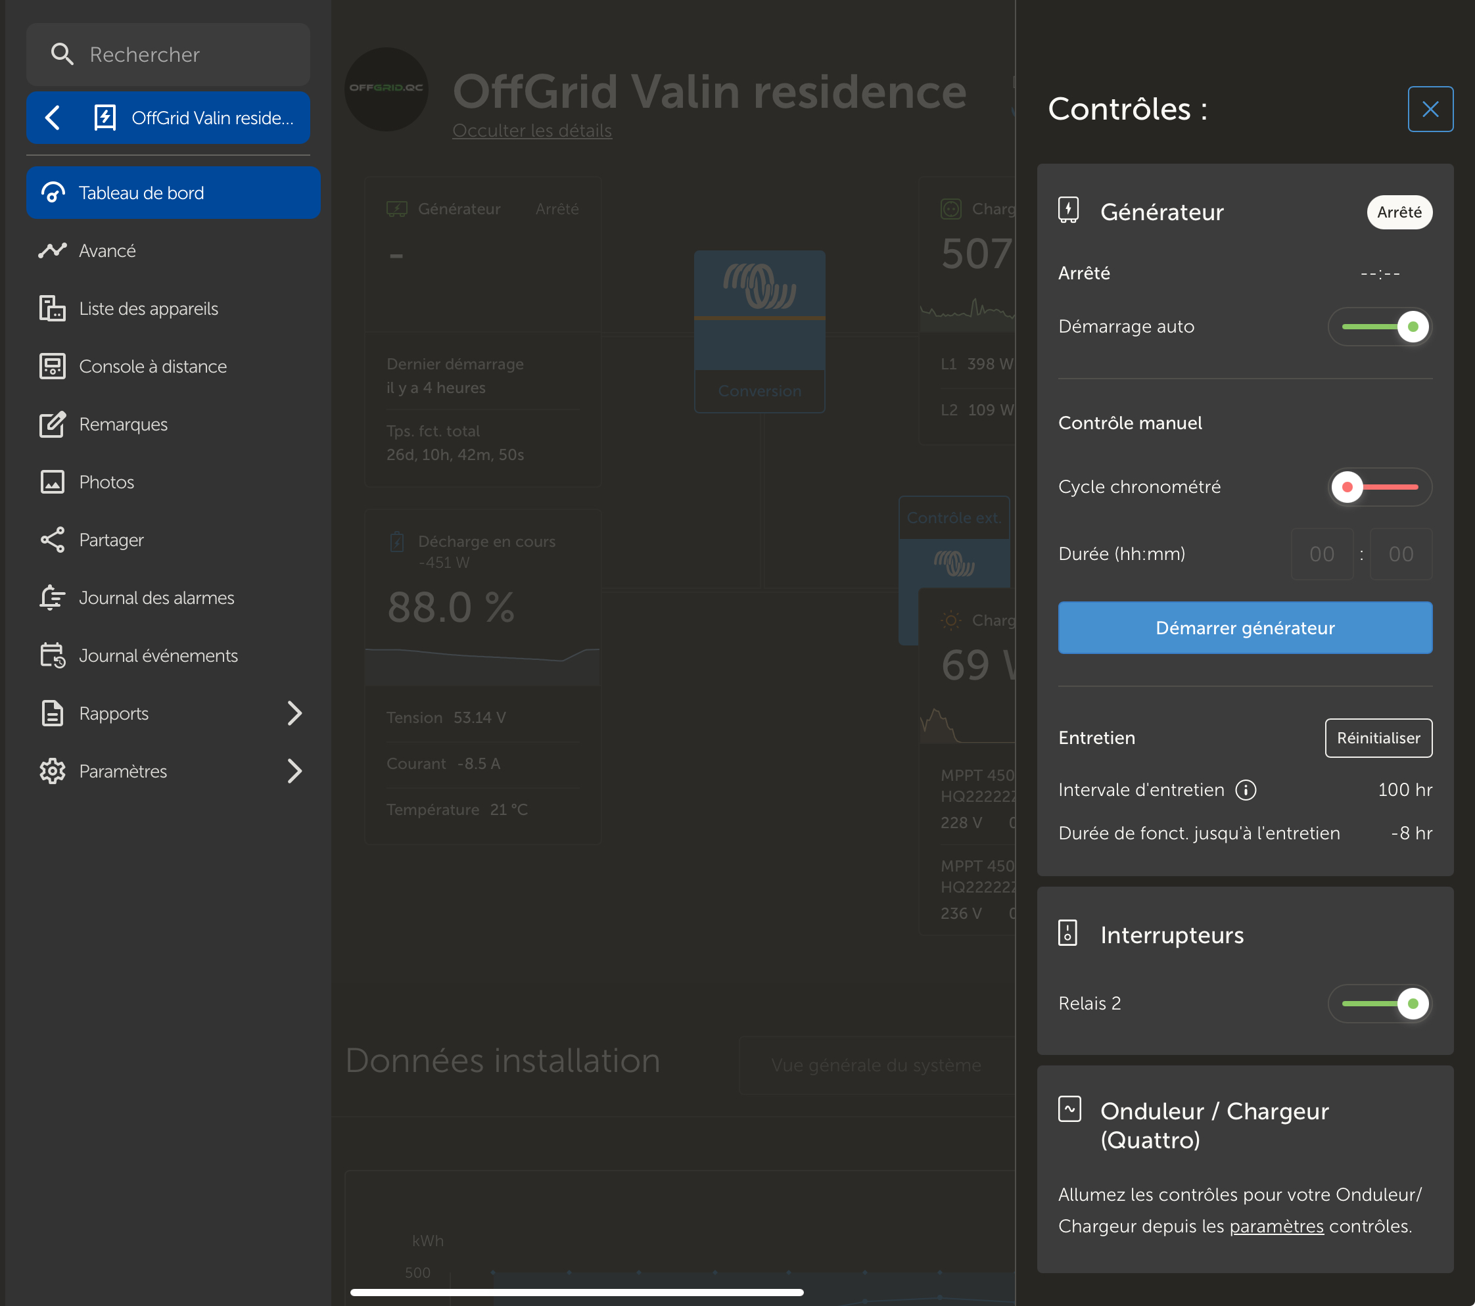Click the Générateur icon in Contrôles panel
This screenshot has height=1306, width=1475.
coord(1069,211)
